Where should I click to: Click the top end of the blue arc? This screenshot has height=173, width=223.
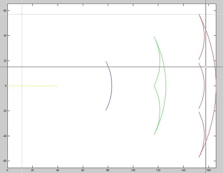106,62
